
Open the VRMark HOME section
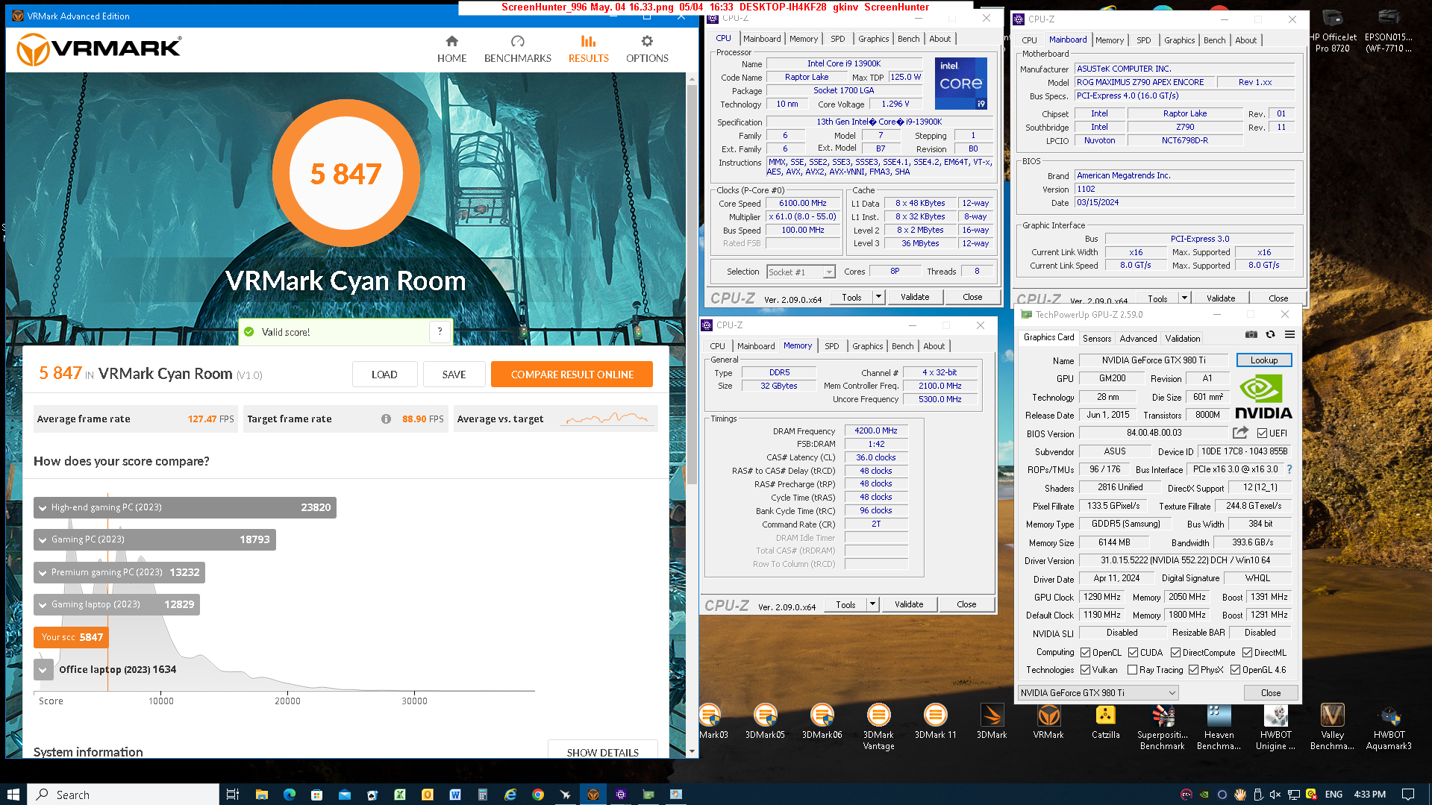[451, 49]
